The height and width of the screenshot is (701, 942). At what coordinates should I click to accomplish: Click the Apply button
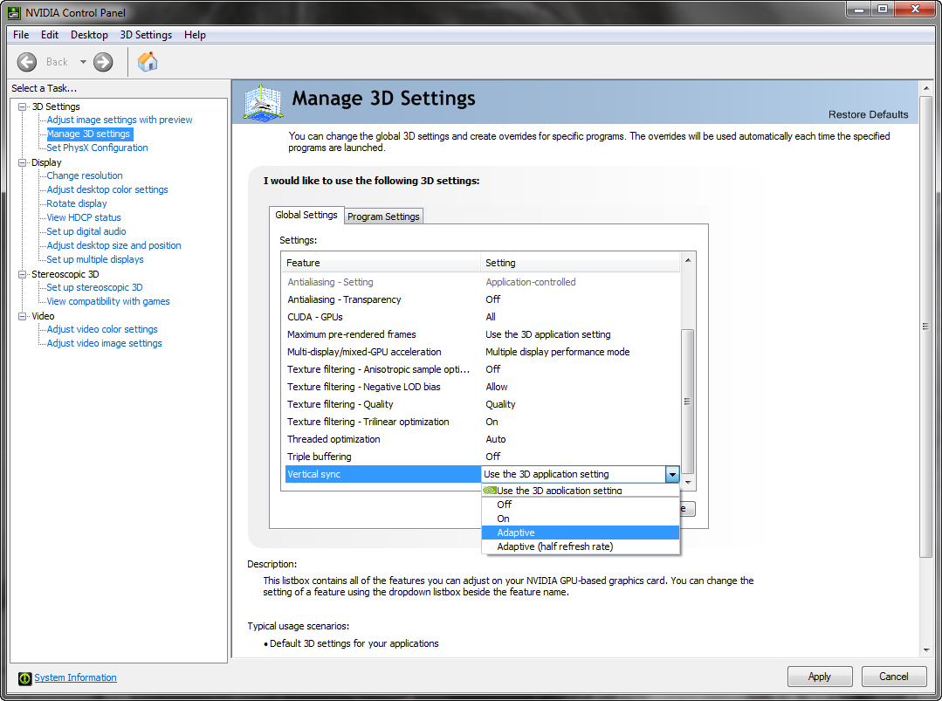tap(820, 677)
